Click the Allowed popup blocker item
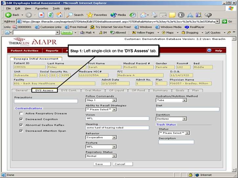238x178 pixels. coord(118,32)
